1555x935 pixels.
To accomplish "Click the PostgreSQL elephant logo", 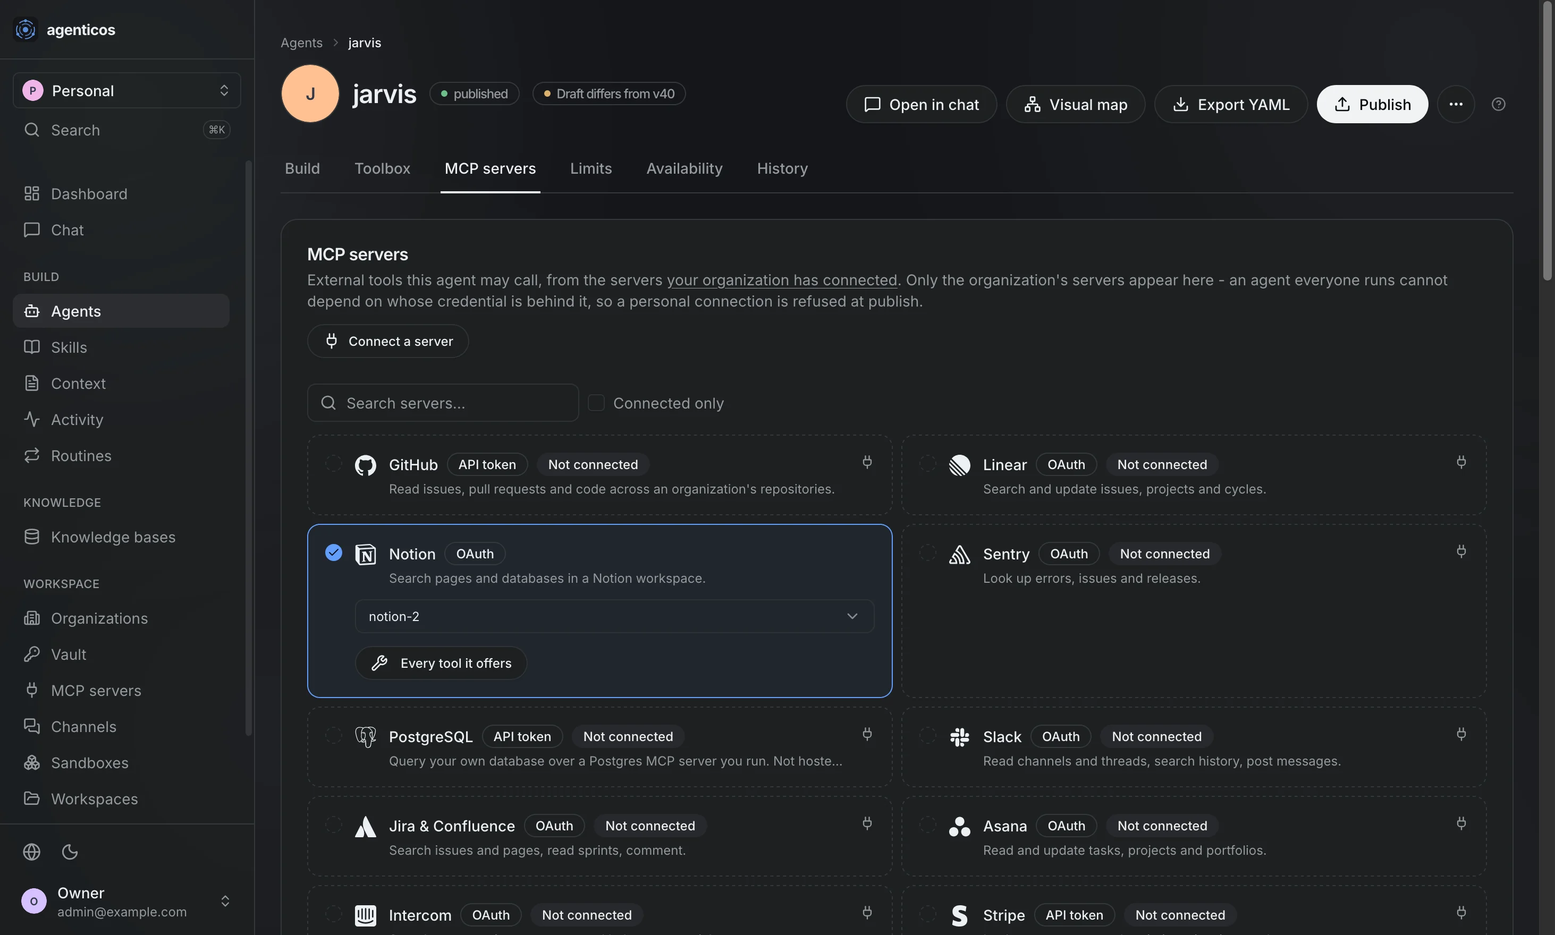I will click(x=366, y=737).
